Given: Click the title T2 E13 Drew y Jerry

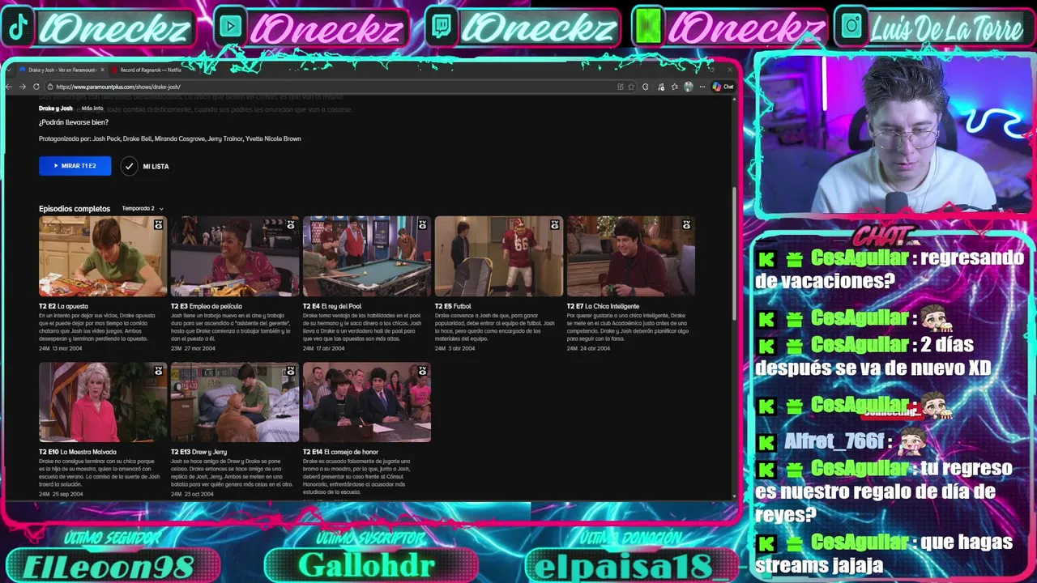Looking at the screenshot, I should click(198, 452).
